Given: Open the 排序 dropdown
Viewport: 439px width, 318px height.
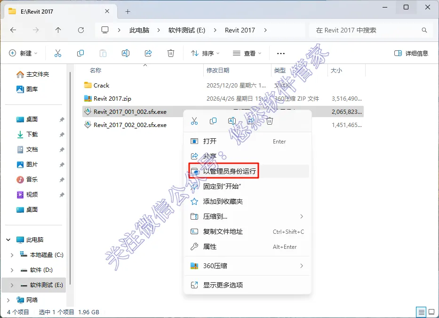Looking at the screenshot, I should tap(205, 53).
